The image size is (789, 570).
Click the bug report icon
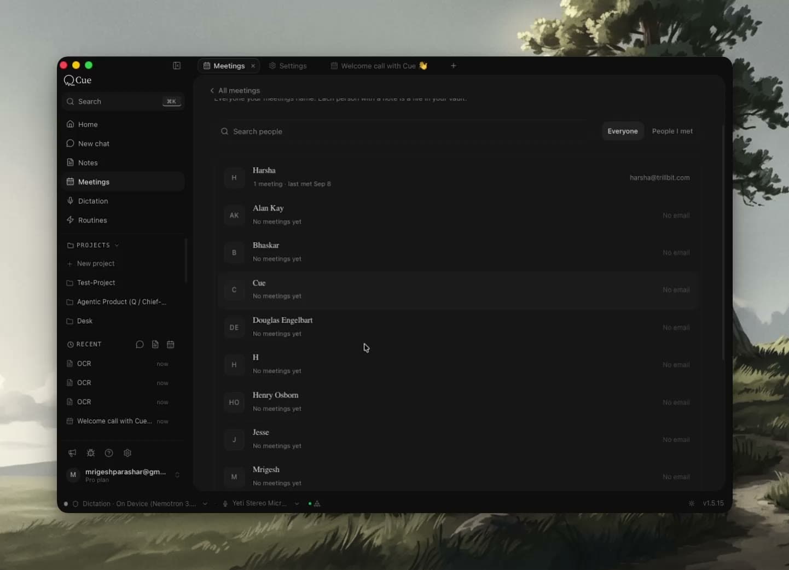[91, 453]
